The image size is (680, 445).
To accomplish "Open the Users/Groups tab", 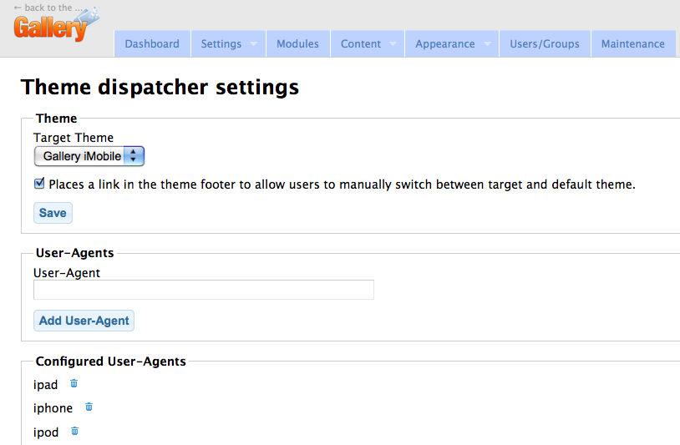I will coord(545,43).
